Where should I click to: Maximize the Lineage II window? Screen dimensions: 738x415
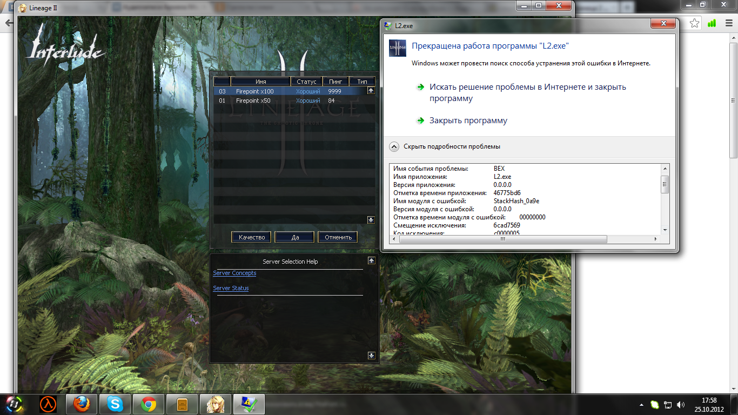coord(539,5)
